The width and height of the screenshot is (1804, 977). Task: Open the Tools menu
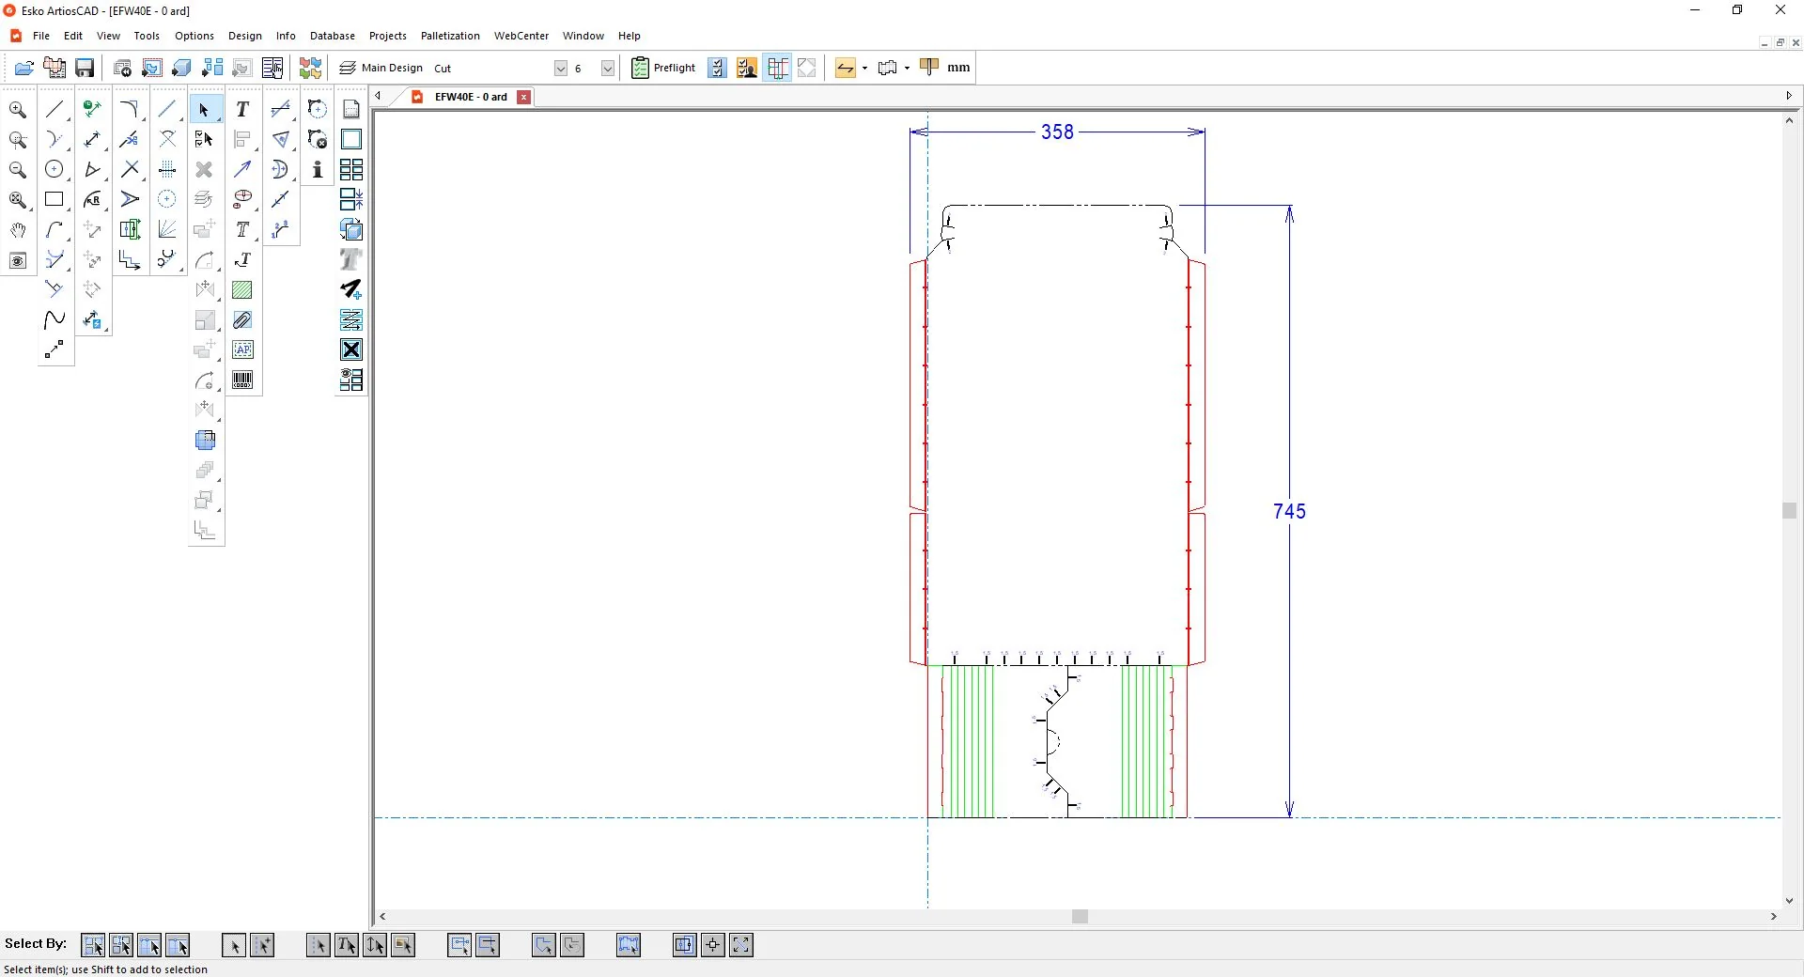147,36
